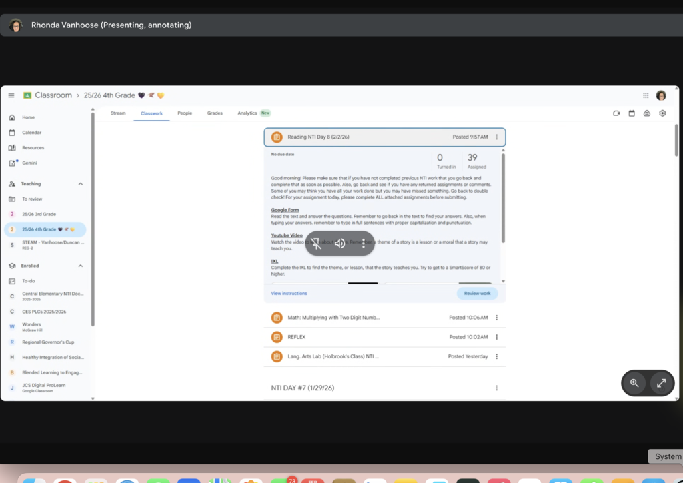The height and width of the screenshot is (483, 683).
Task: Open the class Google Calendar icon in the toolbar
Action: 632,113
